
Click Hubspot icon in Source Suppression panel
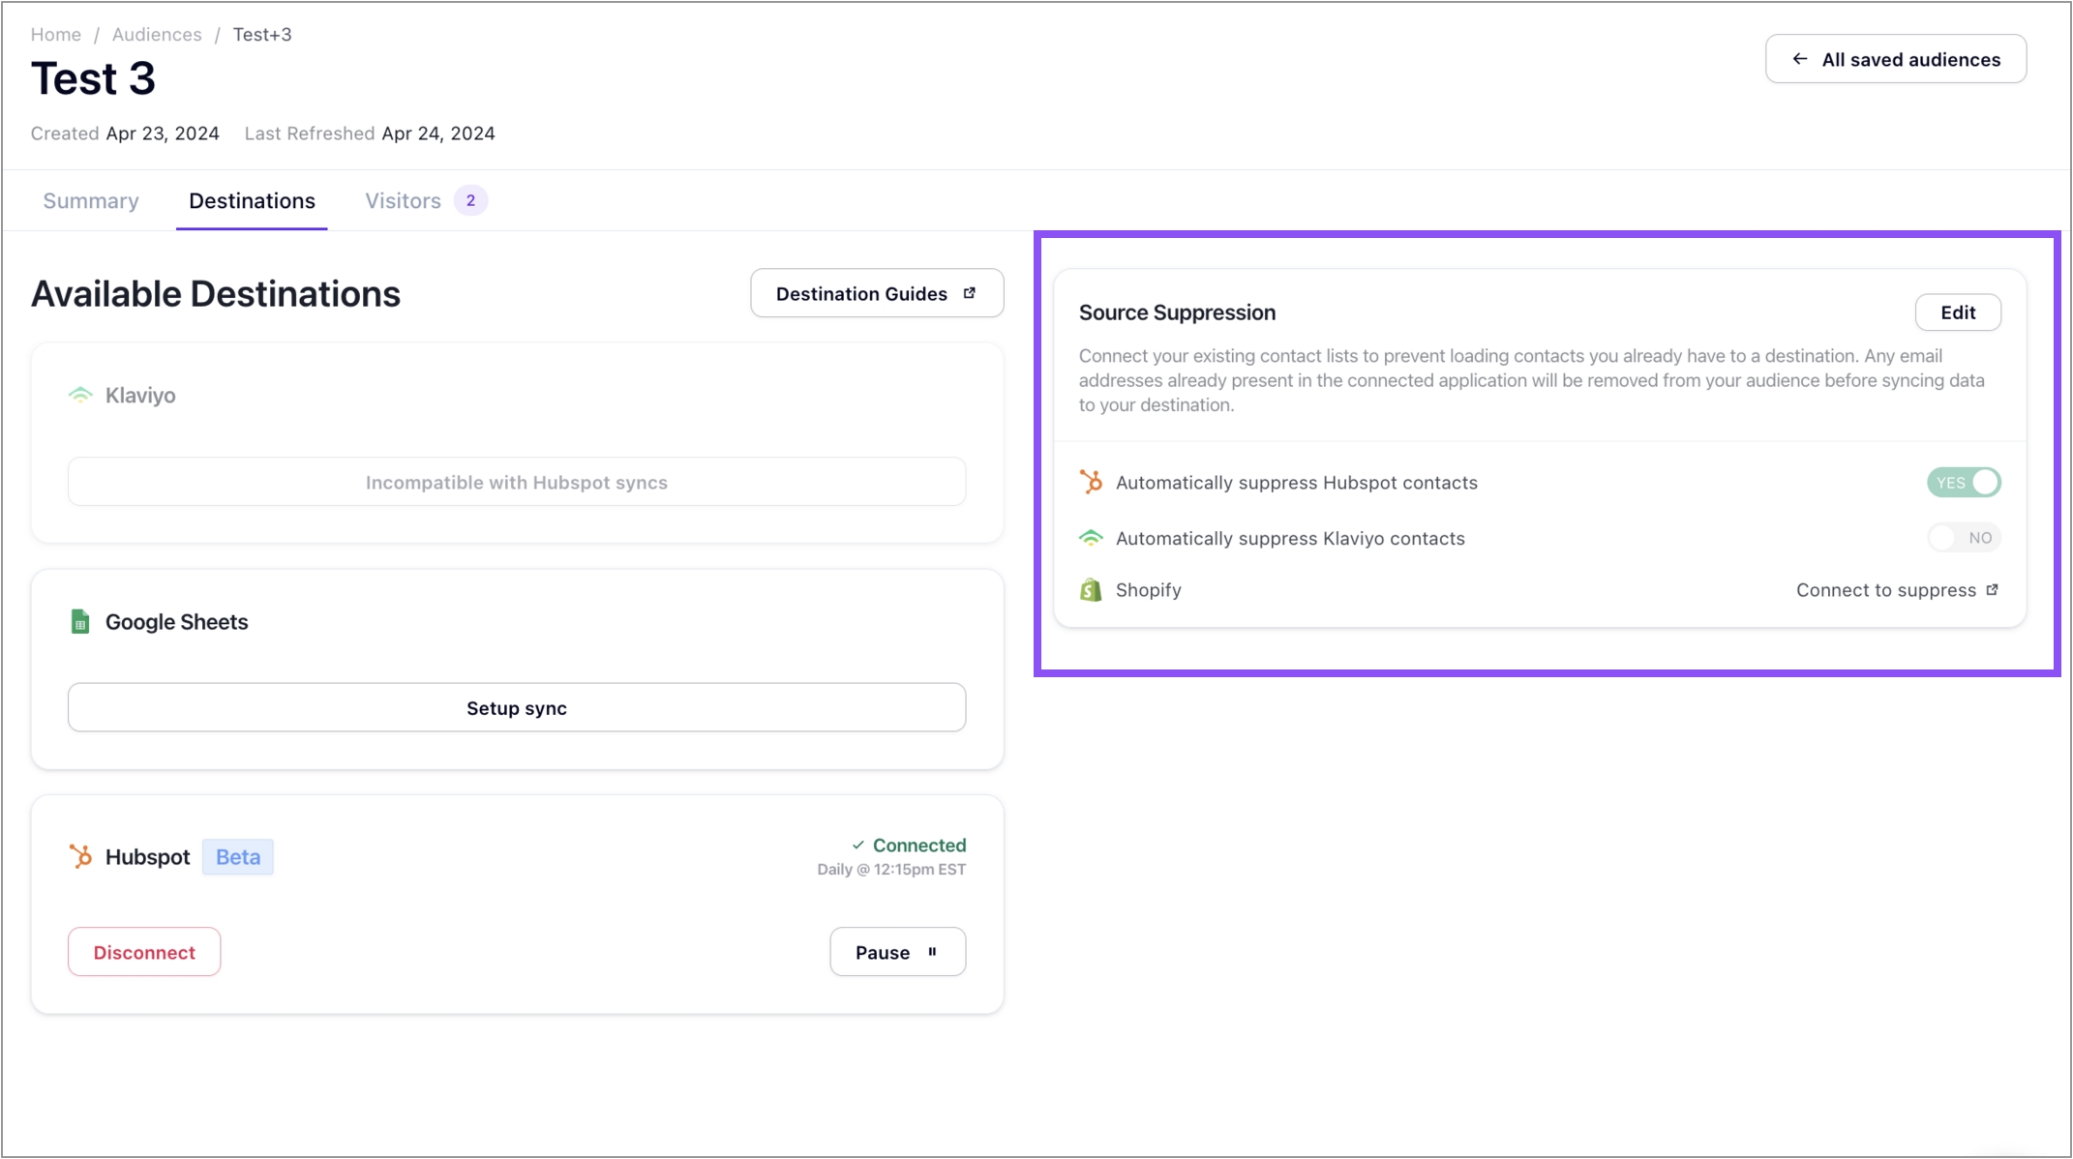click(1091, 482)
